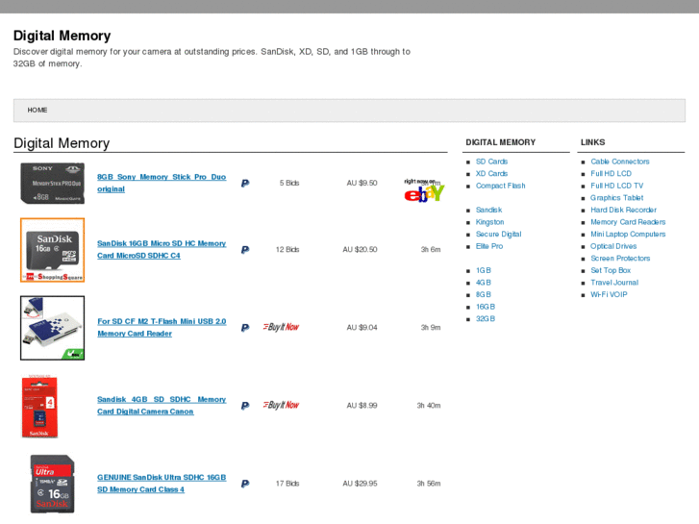
Task: Click the AU $9.04 price
Action: tap(362, 327)
